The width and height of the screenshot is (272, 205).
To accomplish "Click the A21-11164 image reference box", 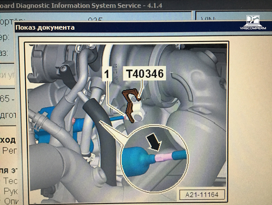I will pos(201,195).
